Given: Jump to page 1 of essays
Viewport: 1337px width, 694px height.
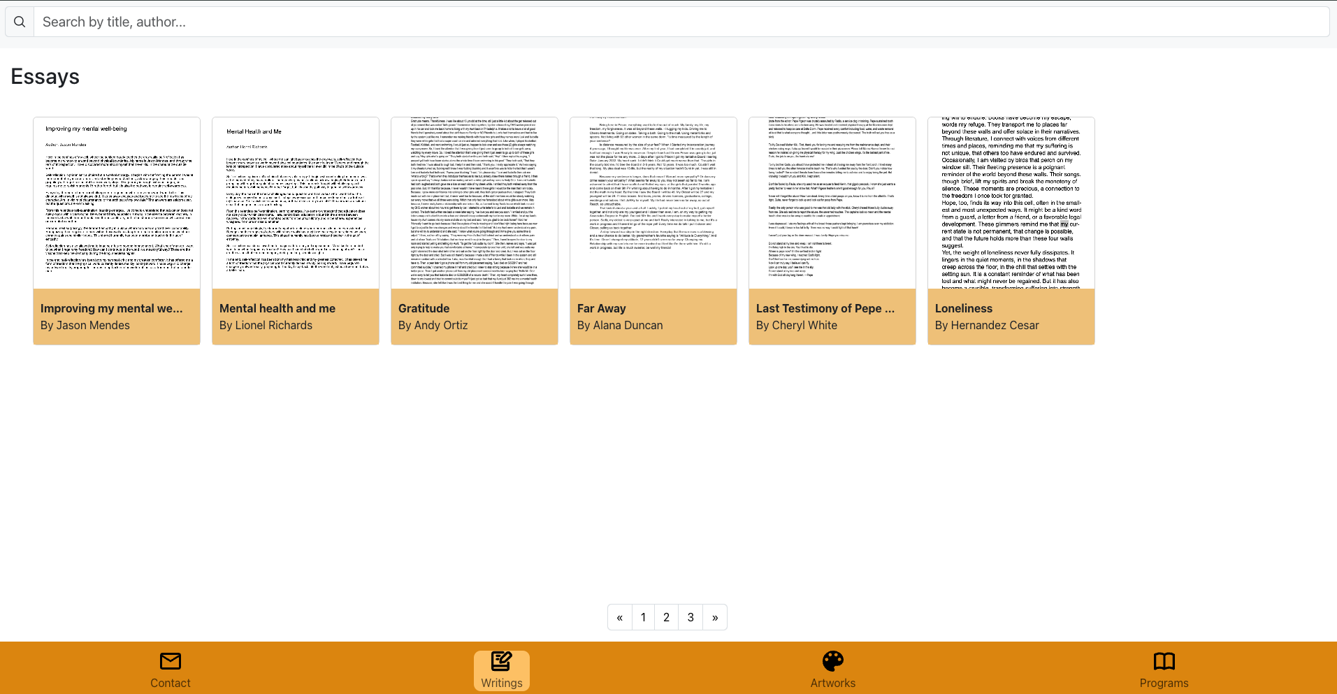Looking at the screenshot, I should click(x=643, y=617).
